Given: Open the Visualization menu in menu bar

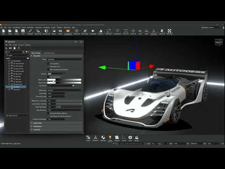Looking at the screenshot, I should (16, 27).
